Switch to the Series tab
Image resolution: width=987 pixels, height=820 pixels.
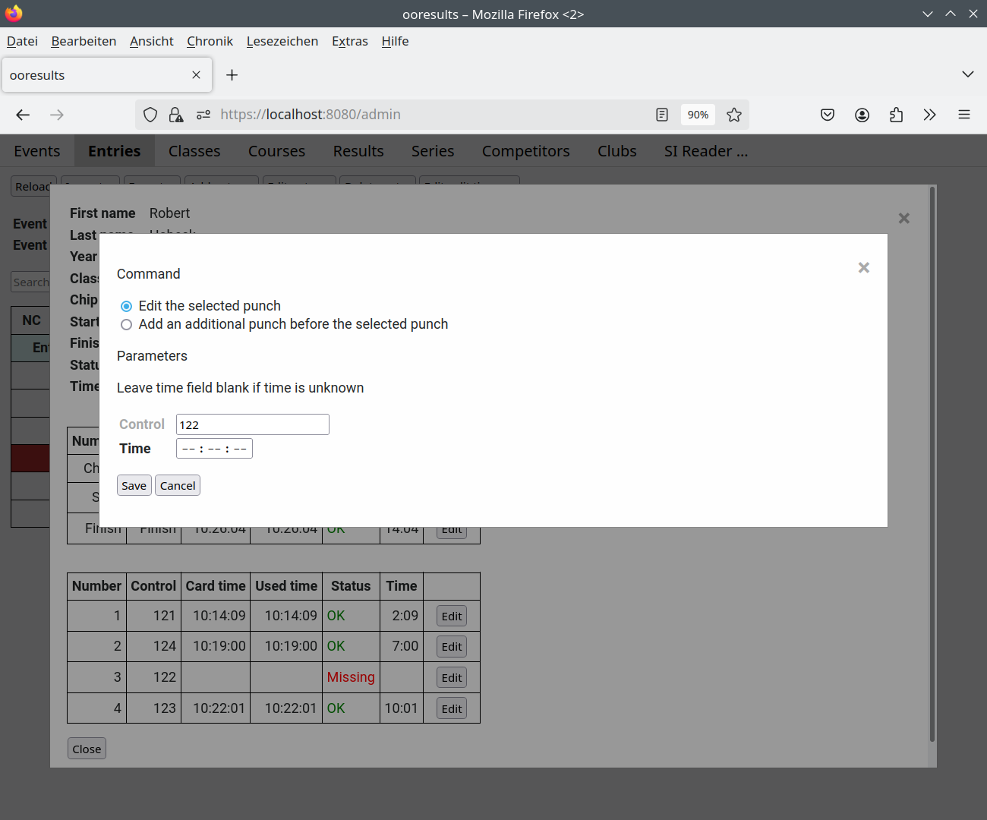[x=433, y=151]
